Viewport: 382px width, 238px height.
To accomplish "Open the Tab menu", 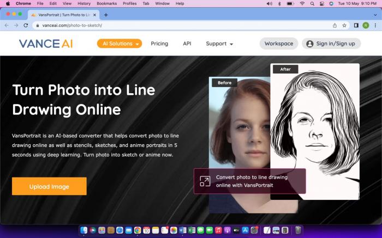I will point(146,3).
